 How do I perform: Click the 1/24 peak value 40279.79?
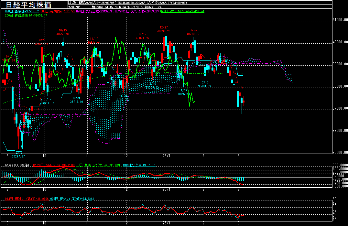[x=193, y=34]
